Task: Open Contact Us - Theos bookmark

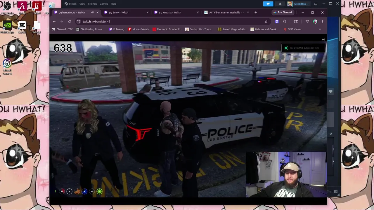Action: coord(199,29)
